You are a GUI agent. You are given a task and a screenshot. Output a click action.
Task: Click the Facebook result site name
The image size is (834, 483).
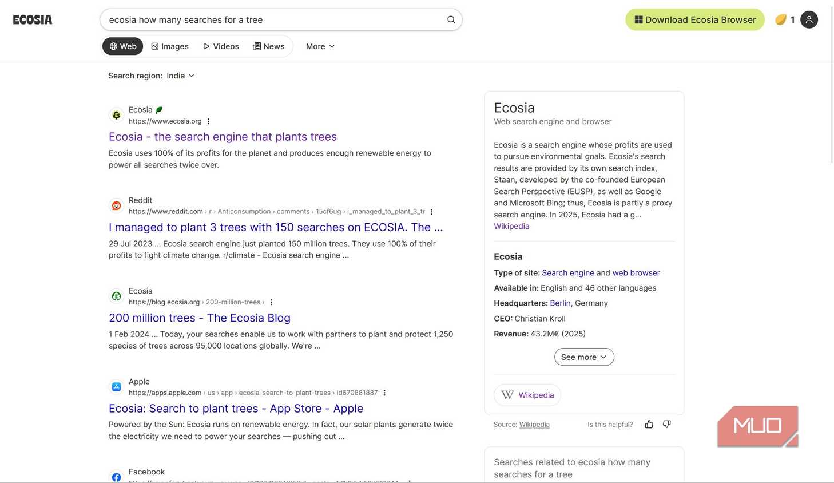(x=146, y=472)
